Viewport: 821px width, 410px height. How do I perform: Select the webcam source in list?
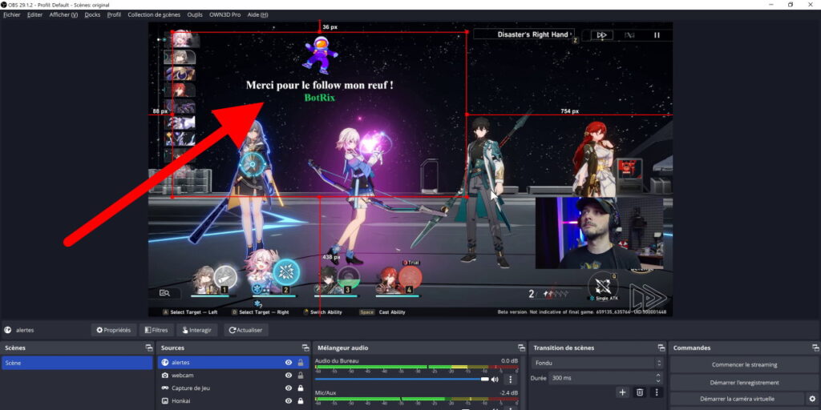click(183, 376)
